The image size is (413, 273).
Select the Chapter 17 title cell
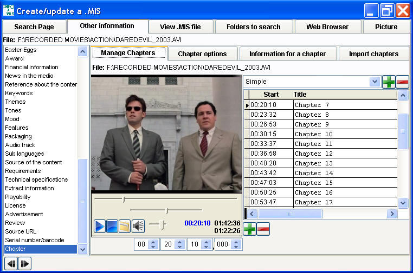click(345, 202)
